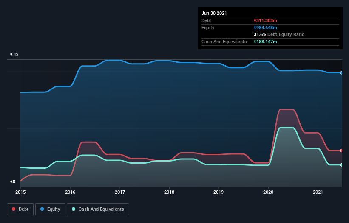This screenshot has height=223, width=349.
Task: Click the 2018 x-axis label
Action: 169,192
